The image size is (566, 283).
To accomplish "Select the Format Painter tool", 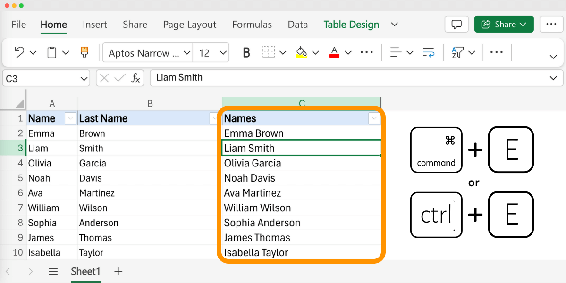I will [x=84, y=52].
